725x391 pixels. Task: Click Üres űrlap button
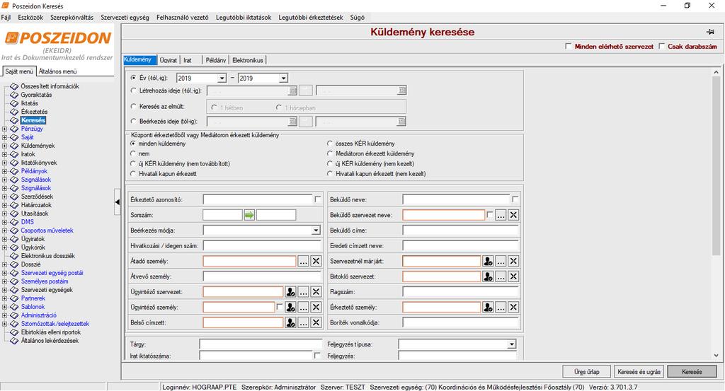(587, 372)
